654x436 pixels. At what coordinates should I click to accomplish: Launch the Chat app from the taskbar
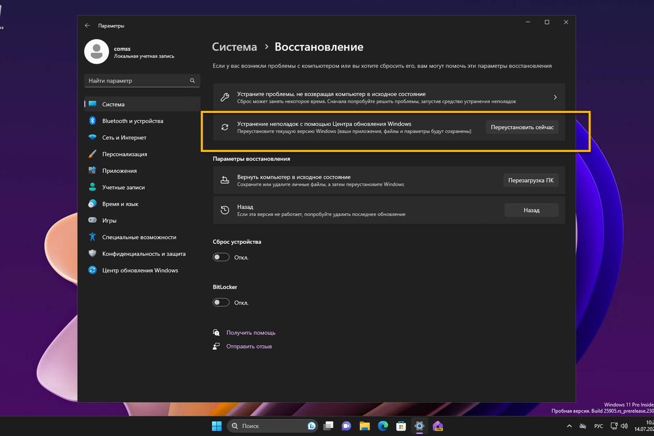(347, 426)
